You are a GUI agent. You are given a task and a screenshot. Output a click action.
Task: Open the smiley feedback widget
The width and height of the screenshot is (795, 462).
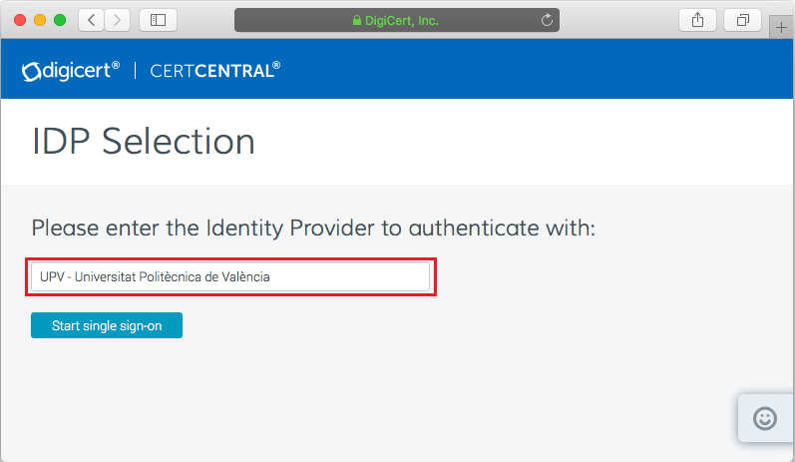[x=765, y=419]
